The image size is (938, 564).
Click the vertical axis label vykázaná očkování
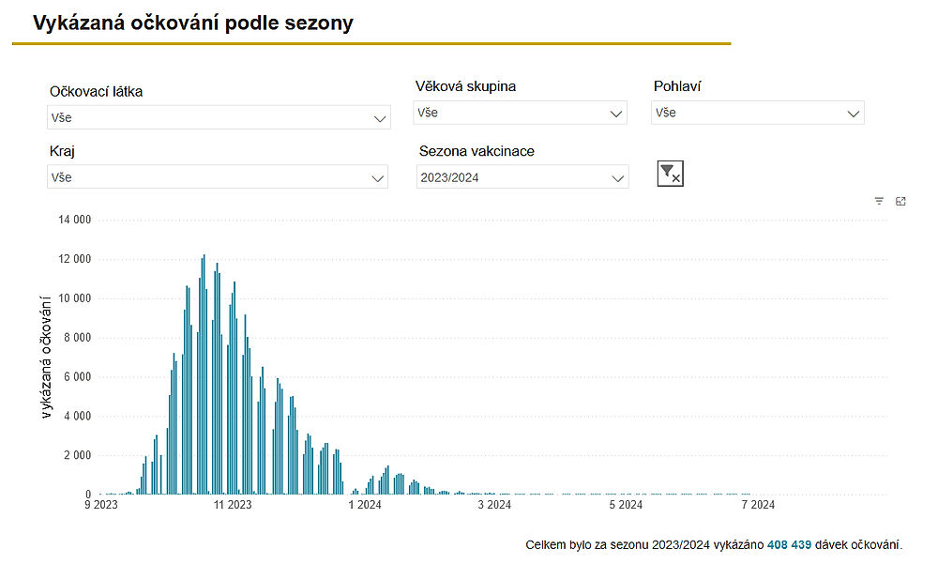pyautogui.click(x=46, y=357)
